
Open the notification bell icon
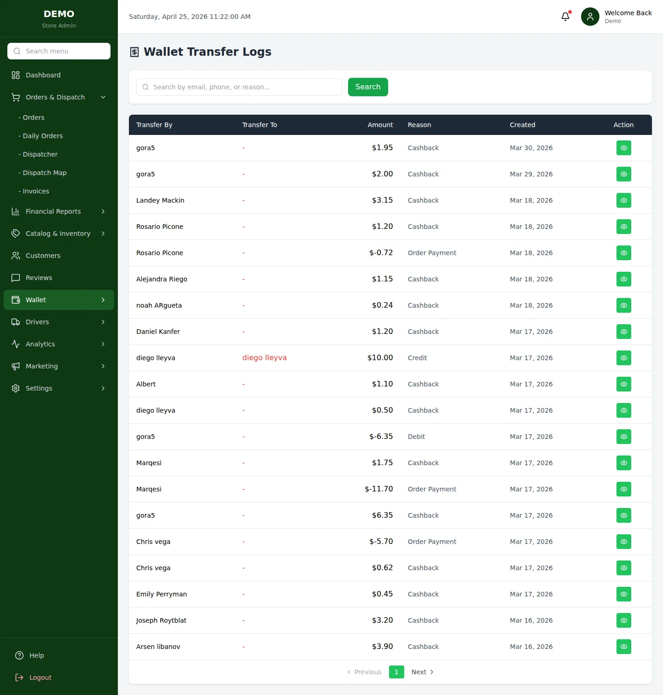[x=565, y=16]
